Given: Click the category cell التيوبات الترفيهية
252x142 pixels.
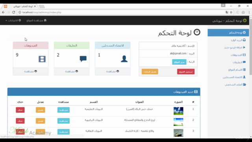Looking at the screenshot, I should click(94, 120).
